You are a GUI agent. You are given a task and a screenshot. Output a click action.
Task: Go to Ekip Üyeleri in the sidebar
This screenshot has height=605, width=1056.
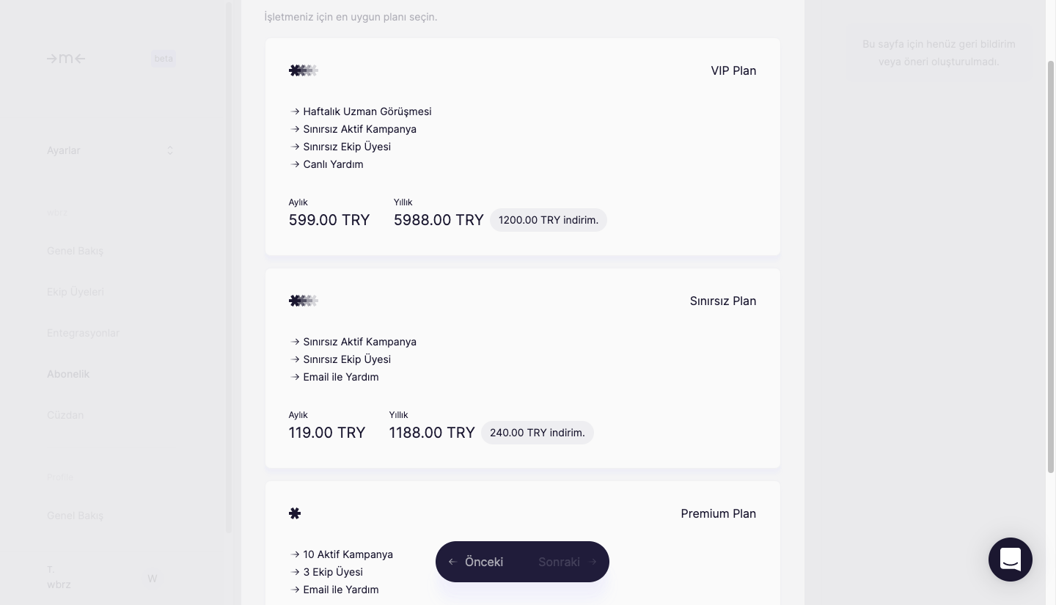[x=76, y=292]
